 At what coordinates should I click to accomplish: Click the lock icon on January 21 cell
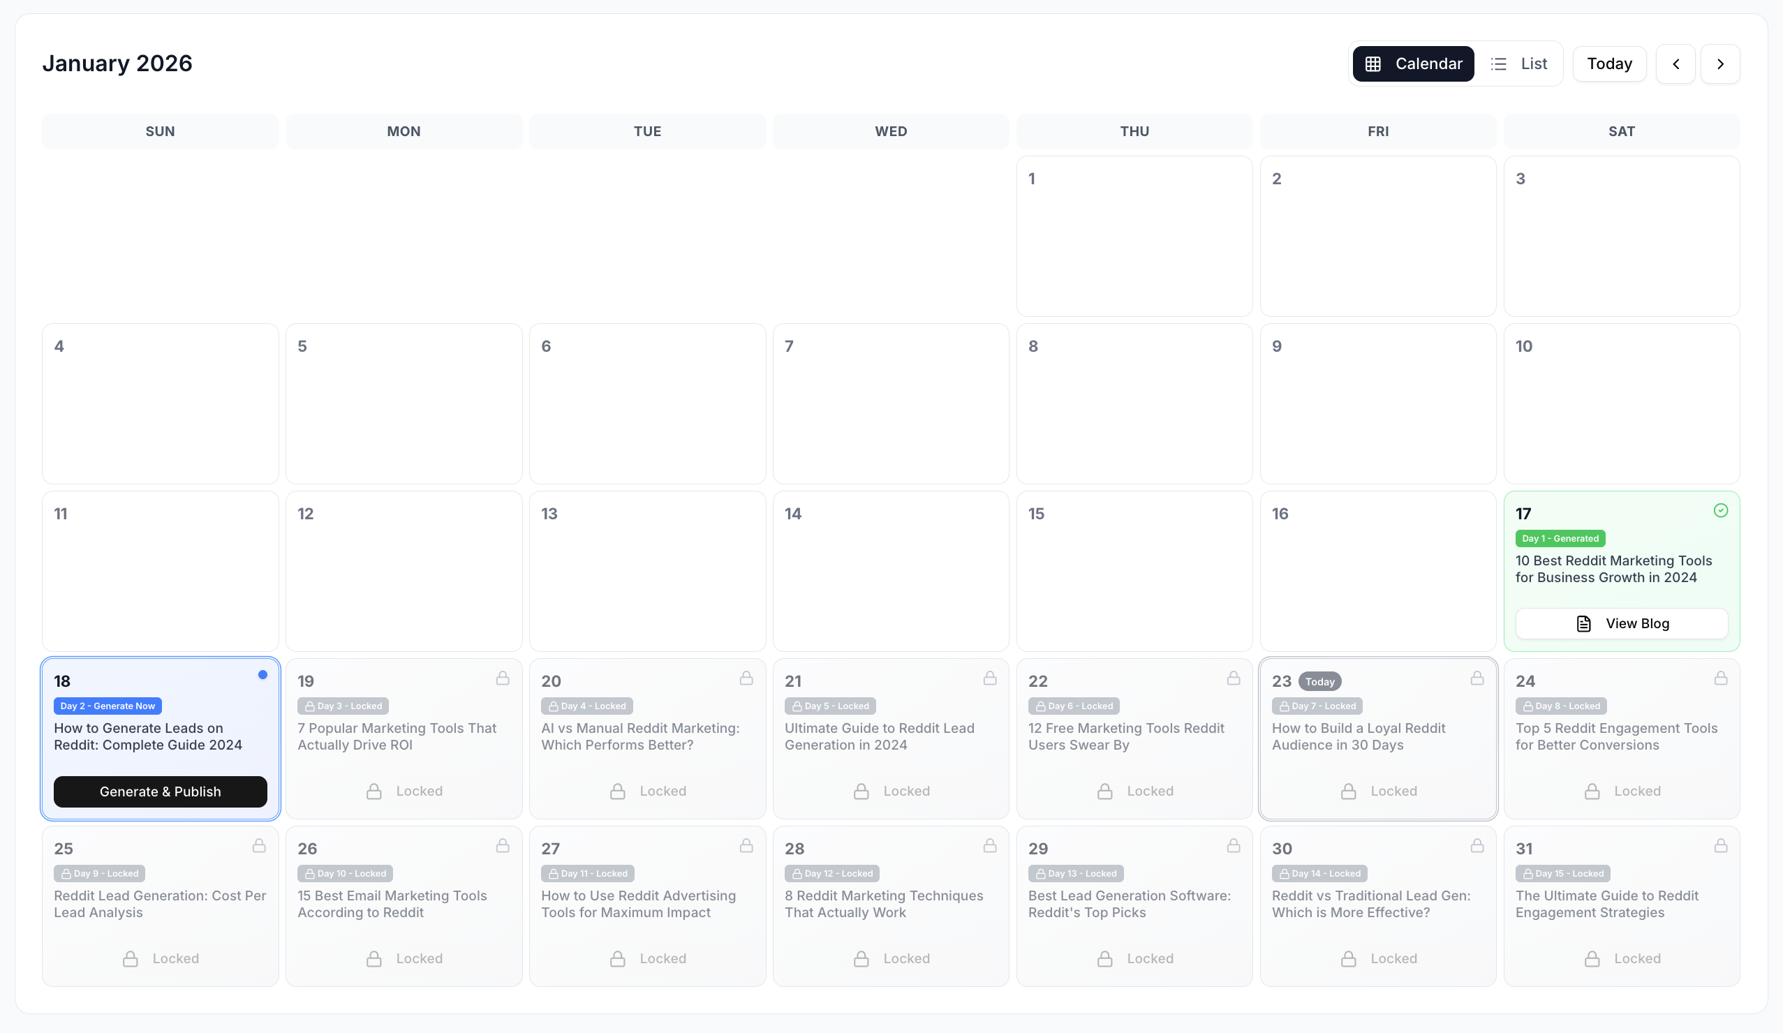click(990, 678)
